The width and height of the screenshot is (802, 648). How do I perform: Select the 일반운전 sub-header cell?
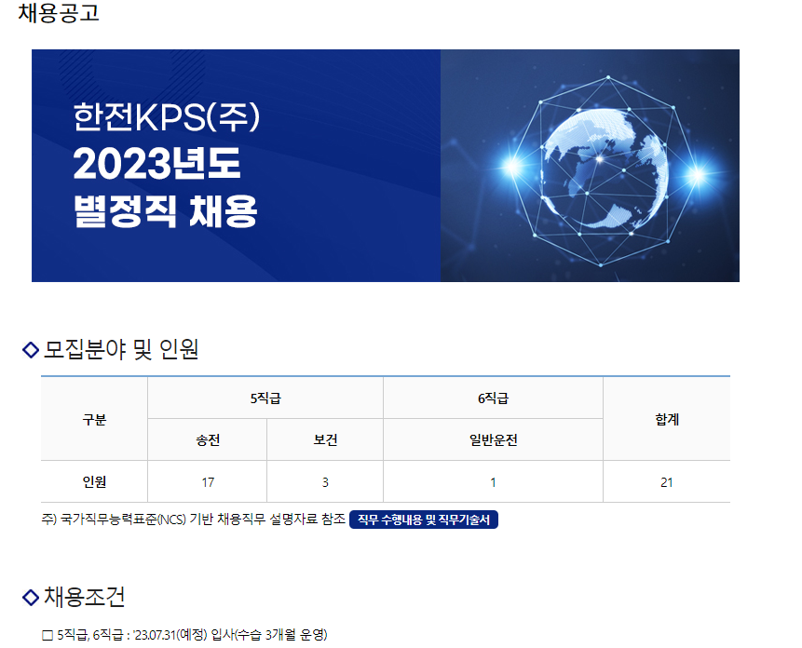coord(493,440)
